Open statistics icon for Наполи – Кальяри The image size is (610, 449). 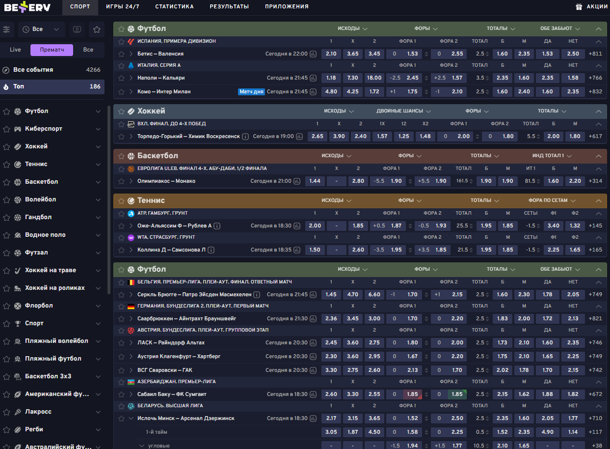(313, 78)
